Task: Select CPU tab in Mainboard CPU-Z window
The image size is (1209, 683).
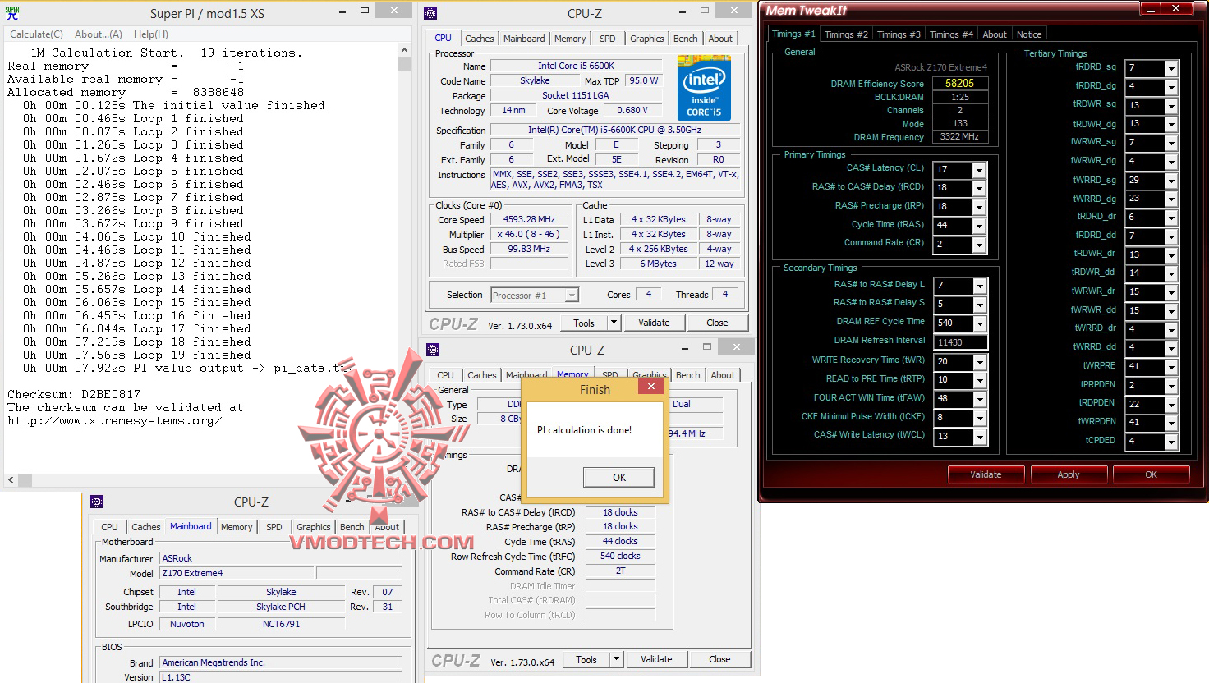Action: (109, 527)
